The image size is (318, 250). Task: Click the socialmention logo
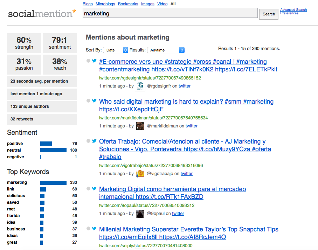click(42, 14)
